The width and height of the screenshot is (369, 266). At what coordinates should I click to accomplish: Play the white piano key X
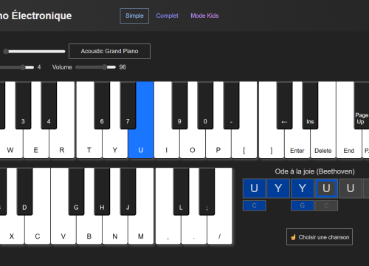coord(12,231)
